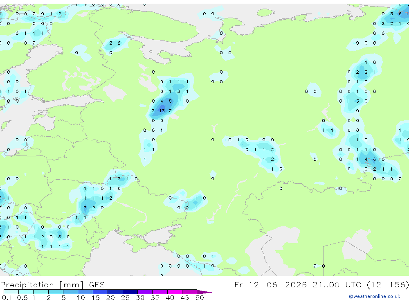This screenshot has width=409, height=300.
Task: Click the '7' precipitation value on the map
Action: (85, 208)
